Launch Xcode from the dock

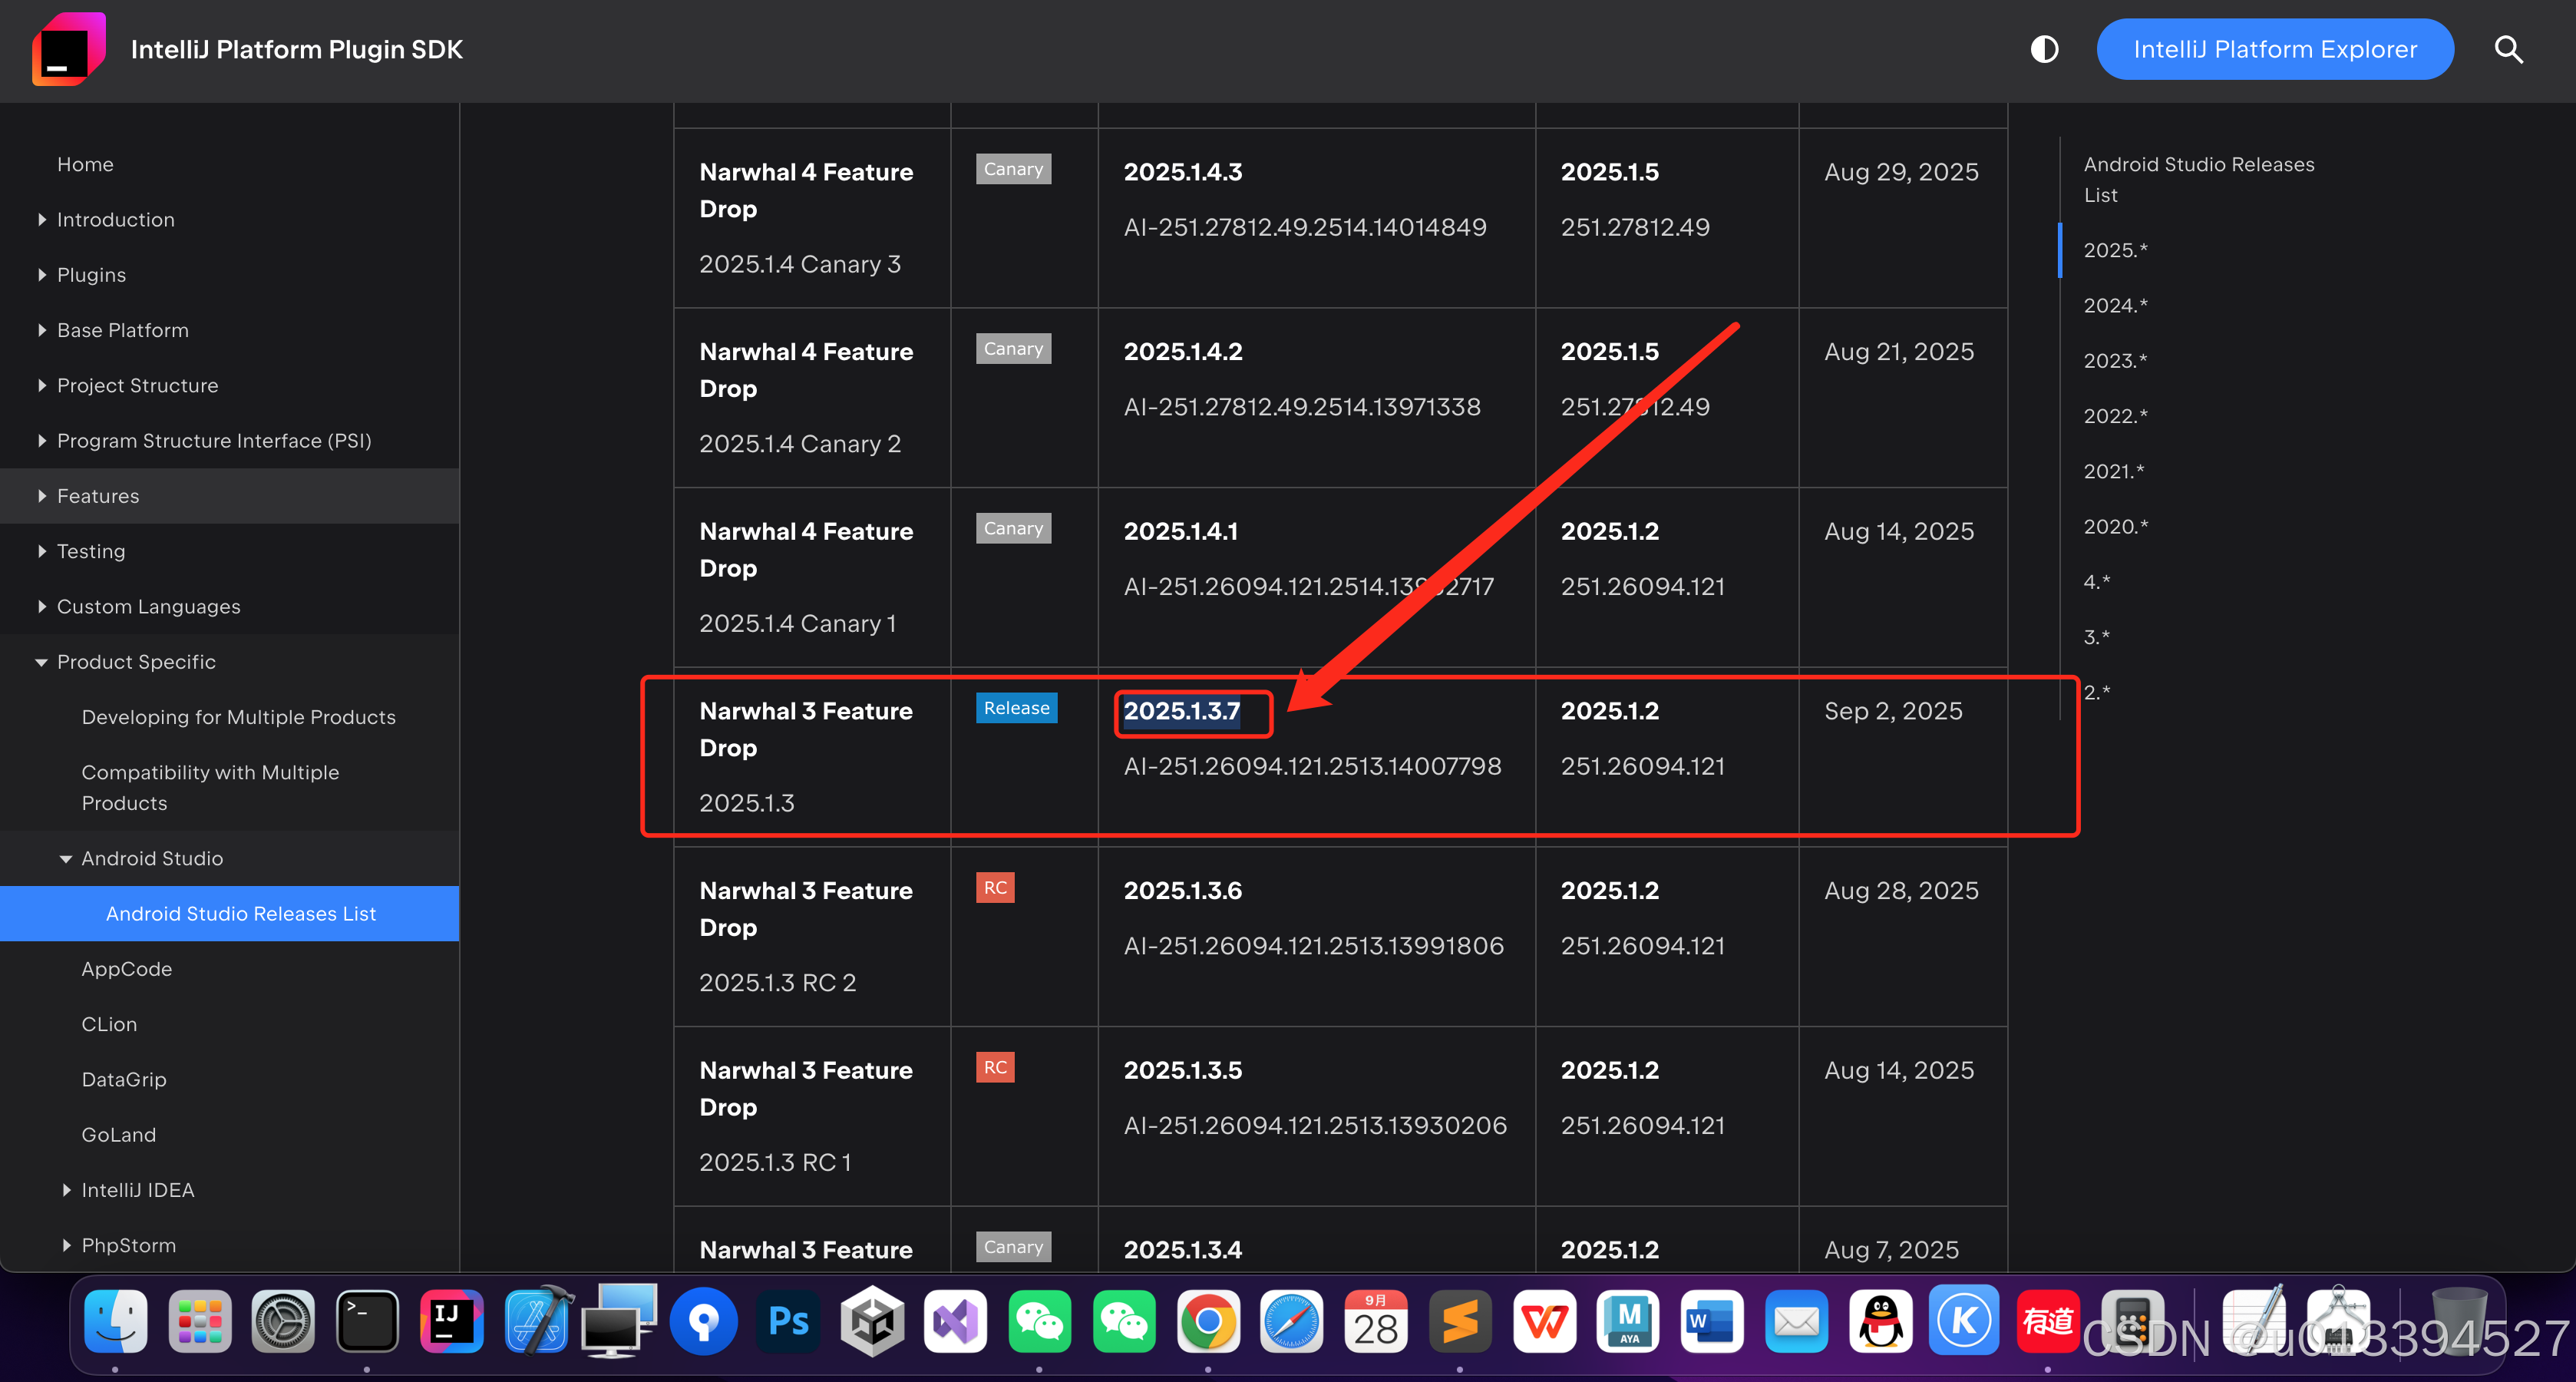click(x=537, y=1321)
